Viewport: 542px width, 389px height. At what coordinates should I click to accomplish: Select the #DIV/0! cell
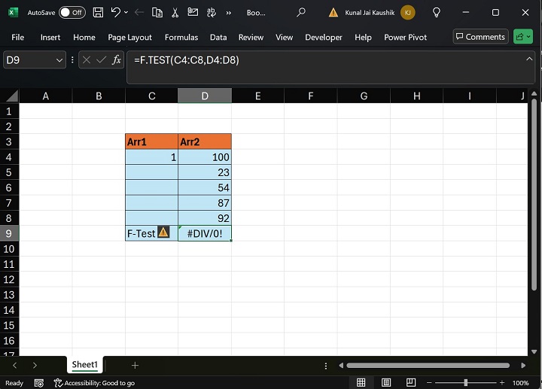pos(205,233)
